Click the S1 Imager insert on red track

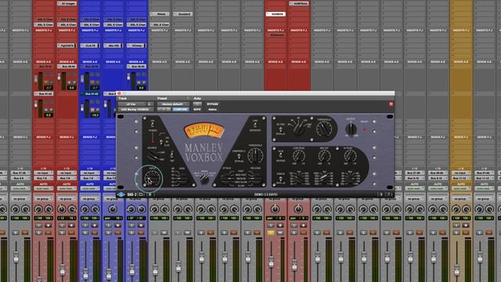click(67, 3)
